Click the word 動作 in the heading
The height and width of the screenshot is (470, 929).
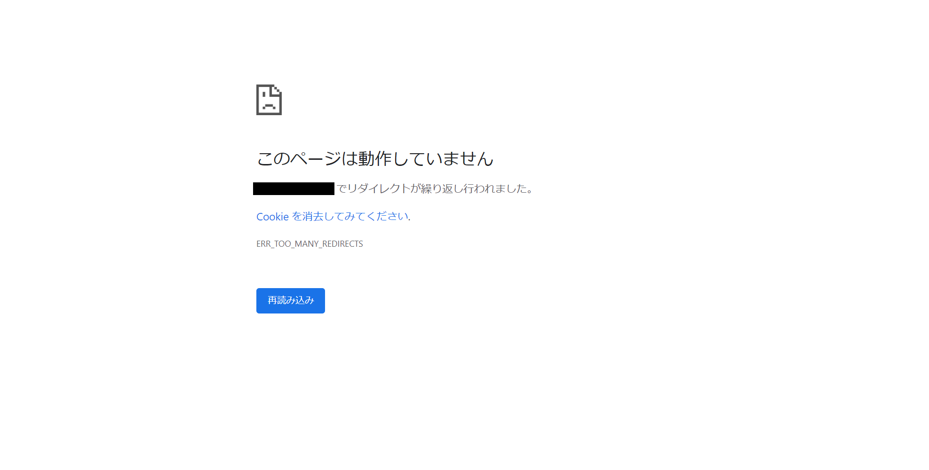[x=375, y=158]
